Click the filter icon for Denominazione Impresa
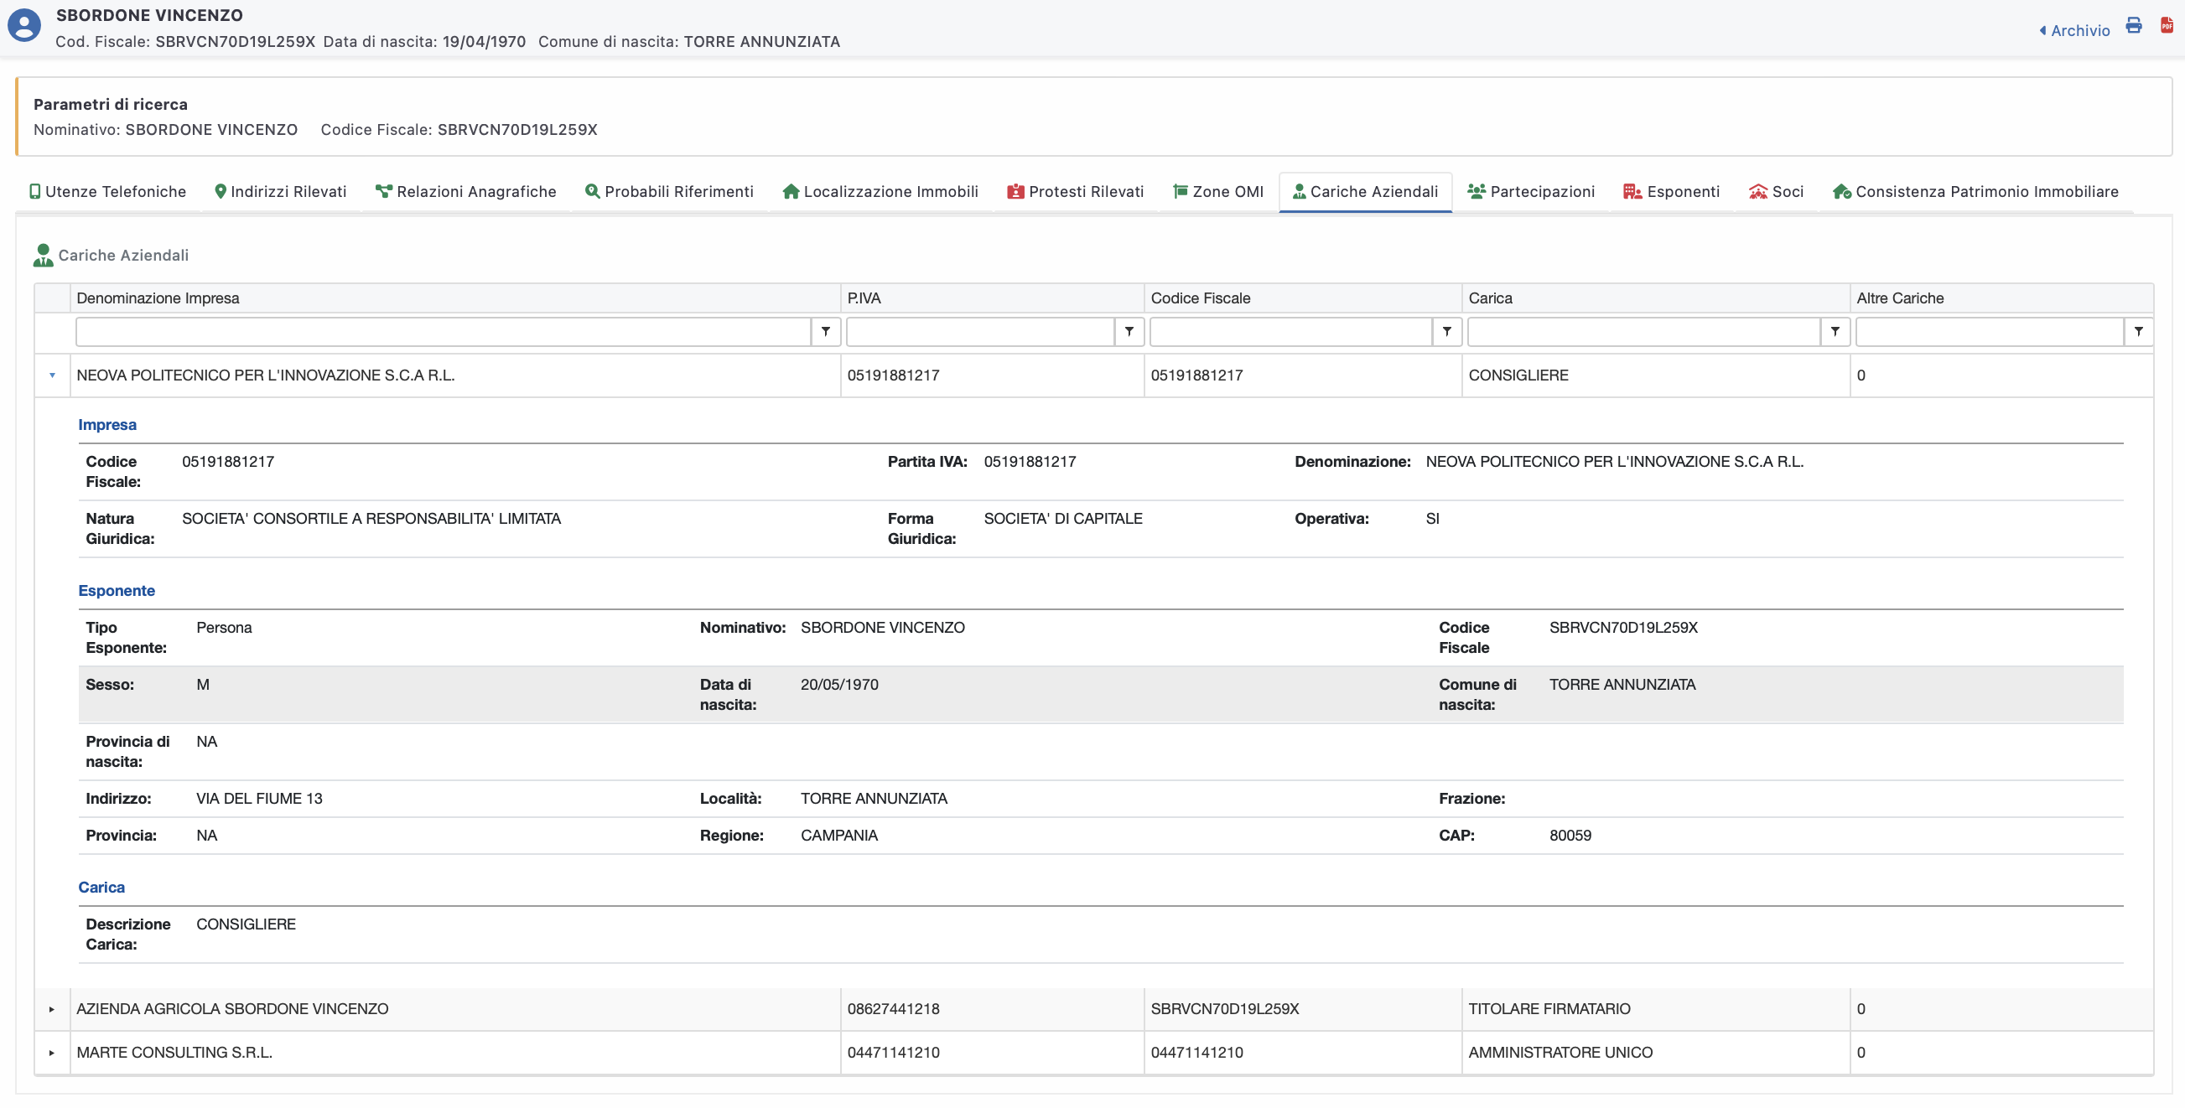Screen dimensions: 2185x1108 [825, 331]
